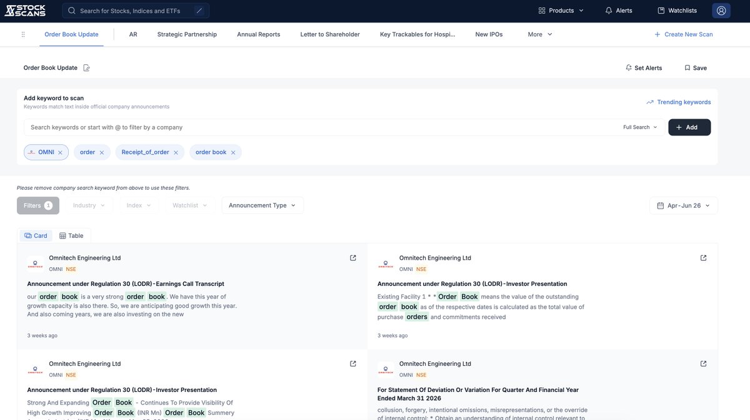Screen dimensions: 750x420
Task: Click Set Alerts button
Action: 644,68
